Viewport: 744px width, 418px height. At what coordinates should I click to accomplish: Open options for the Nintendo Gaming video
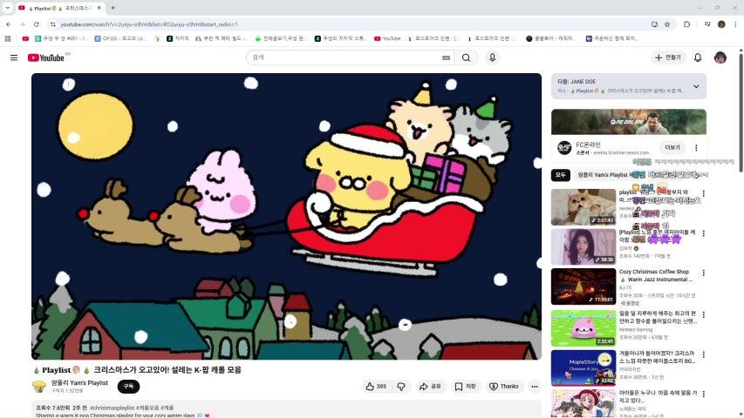pos(704,314)
